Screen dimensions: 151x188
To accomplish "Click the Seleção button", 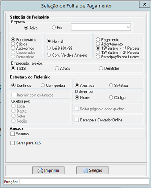I will click(x=92, y=170).
